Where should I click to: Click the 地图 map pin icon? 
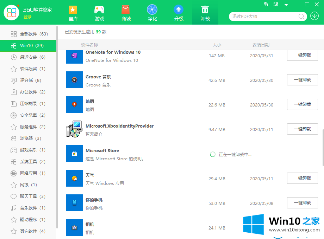(x=74, y=104)
